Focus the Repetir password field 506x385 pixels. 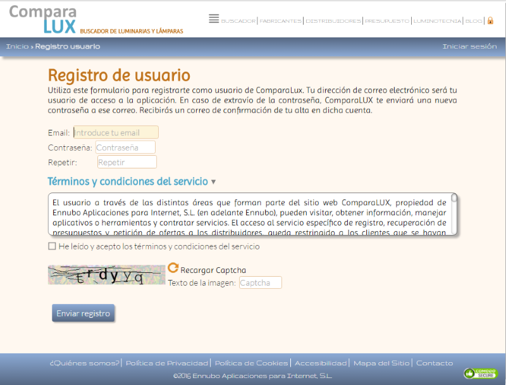pyautogui.click(x=127, y=162)
